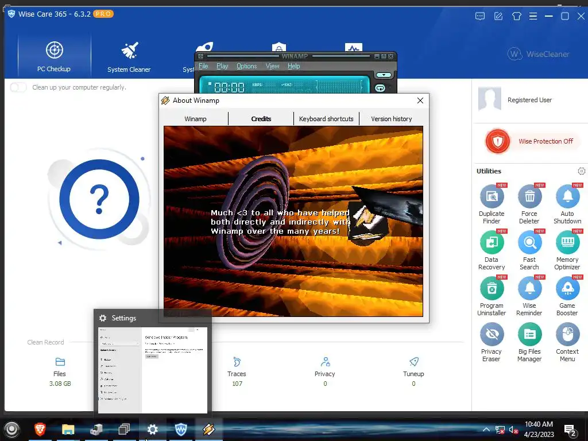Click WiseCleaner logo link
Viewport: 588px width, 441px height.
point(538,54)
